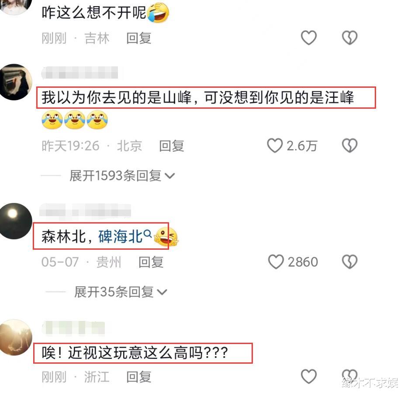Dislike the 北京 comment about 汪峰
Screen dimensions: 404x396
click(349, 145)
